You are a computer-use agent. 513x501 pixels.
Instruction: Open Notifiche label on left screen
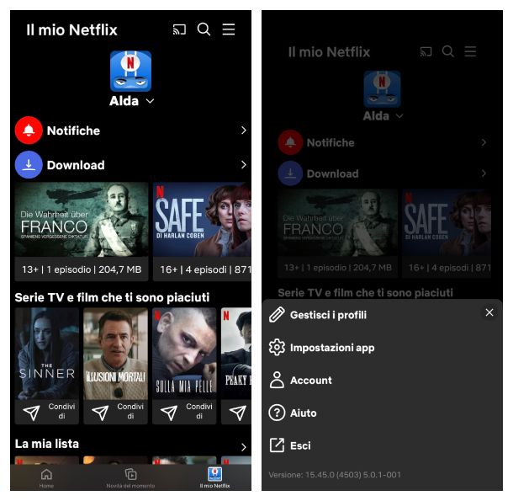coord(73,131)
